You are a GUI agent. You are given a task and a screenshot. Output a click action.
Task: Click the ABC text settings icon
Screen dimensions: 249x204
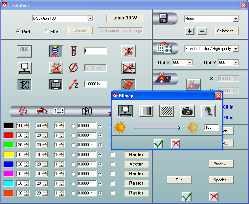(x=24, y=51)
